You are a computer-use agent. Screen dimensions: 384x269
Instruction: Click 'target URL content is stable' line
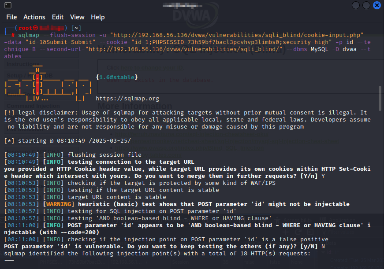click(x=85, y=197)
